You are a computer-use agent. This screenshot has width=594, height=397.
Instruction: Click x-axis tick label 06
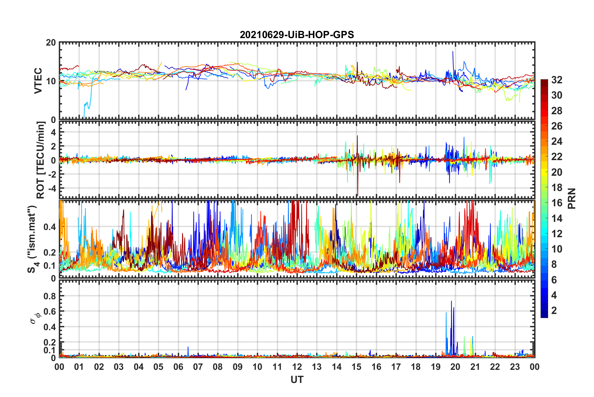[x=178, y=367]
